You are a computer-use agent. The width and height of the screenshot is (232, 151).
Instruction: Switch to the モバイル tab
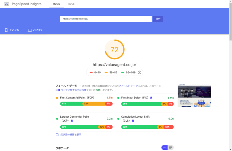click(12, 30)
